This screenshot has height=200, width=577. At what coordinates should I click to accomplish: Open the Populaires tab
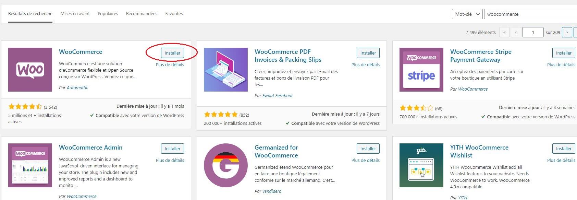pyautogui.click(x=108, y=14)
